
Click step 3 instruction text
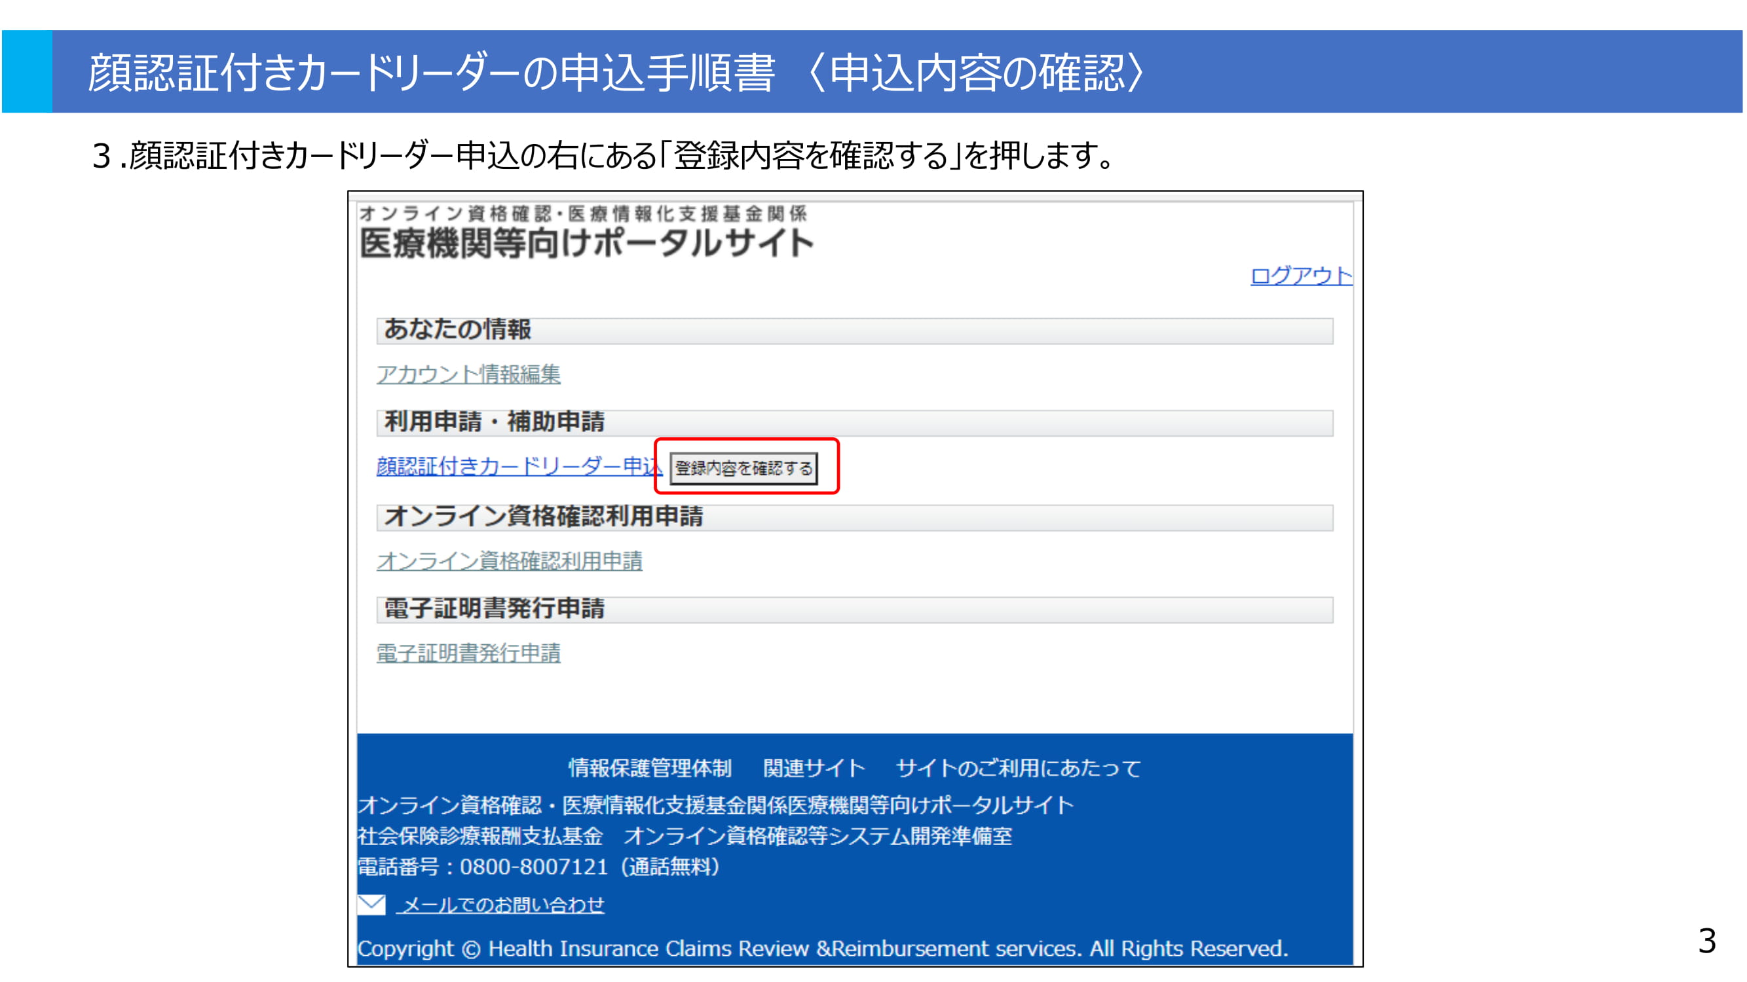pyautogui.click(x=603, y=156)
